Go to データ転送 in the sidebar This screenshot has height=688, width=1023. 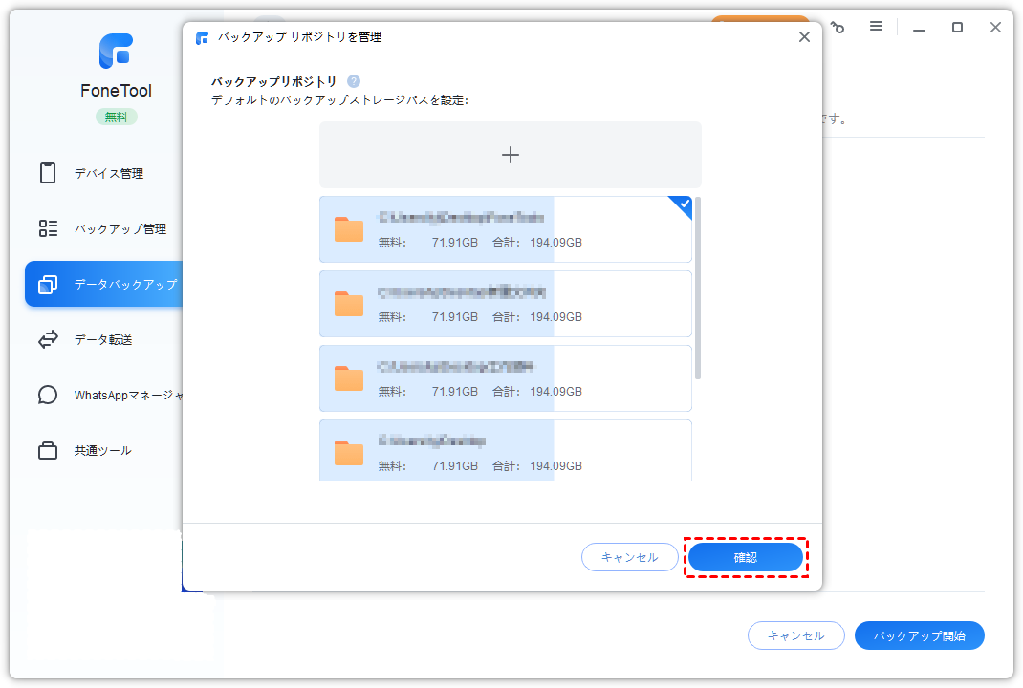pyautogui.click(x=102, y=339)
